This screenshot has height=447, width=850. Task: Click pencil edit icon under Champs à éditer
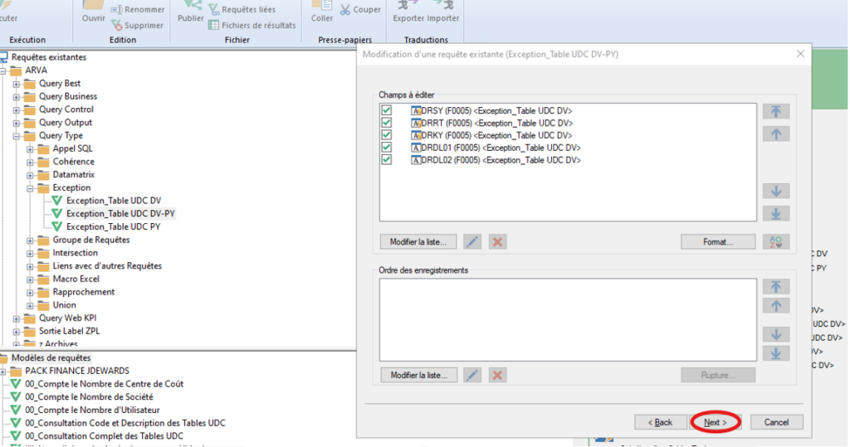click(471, 242)
